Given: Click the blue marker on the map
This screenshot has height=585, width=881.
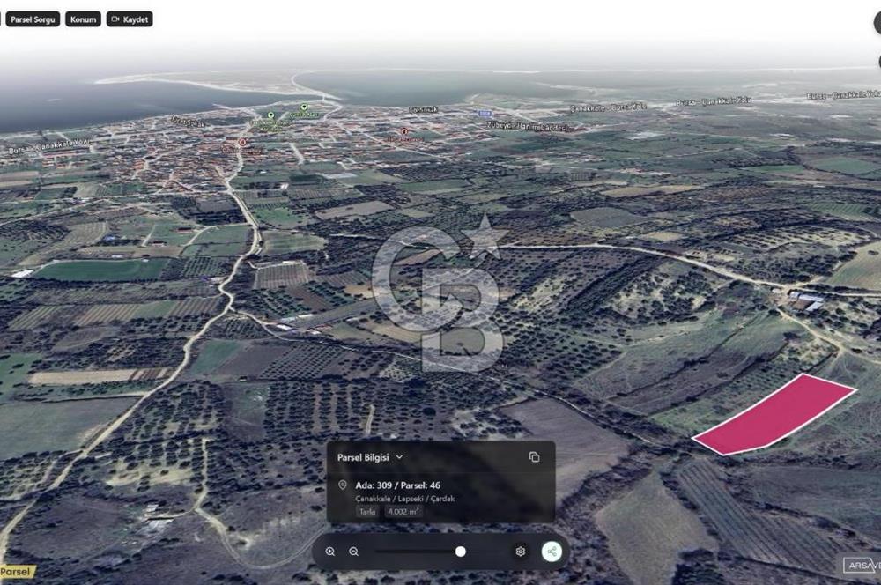Looking at the screenshot, I should point(484,114).
